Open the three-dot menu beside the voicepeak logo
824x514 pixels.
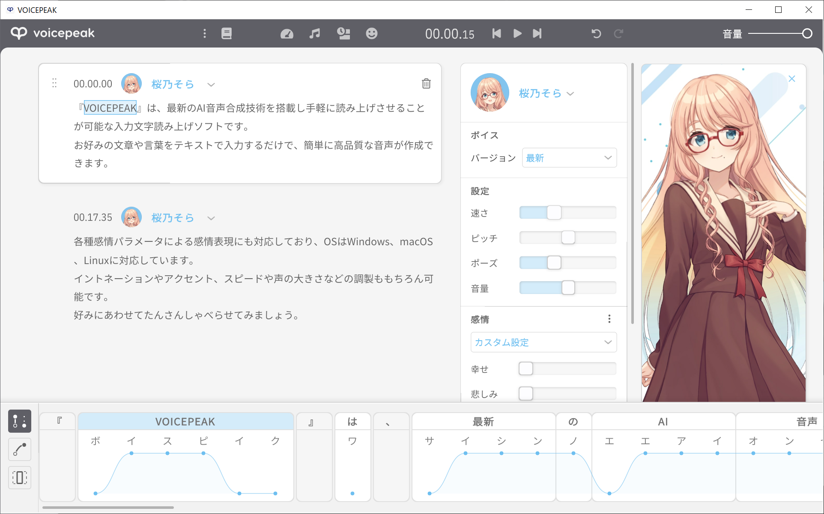point(205,33)
